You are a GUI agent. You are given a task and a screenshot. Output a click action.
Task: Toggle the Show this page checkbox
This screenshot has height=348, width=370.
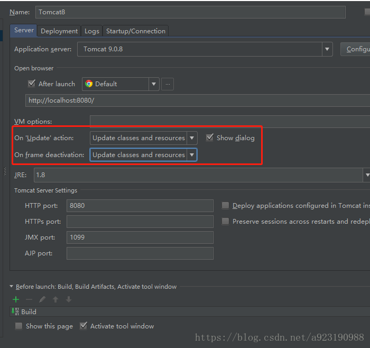click(18, 326)
